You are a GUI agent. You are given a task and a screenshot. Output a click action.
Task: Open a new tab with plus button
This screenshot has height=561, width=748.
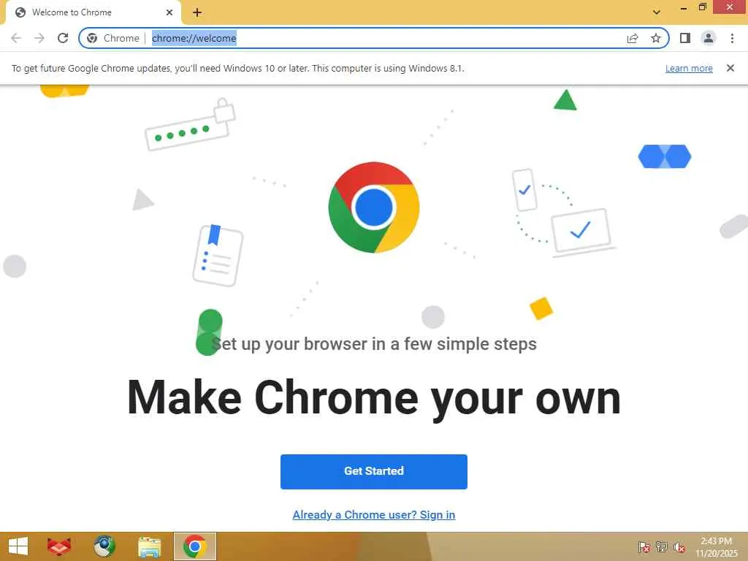(197, 12)
